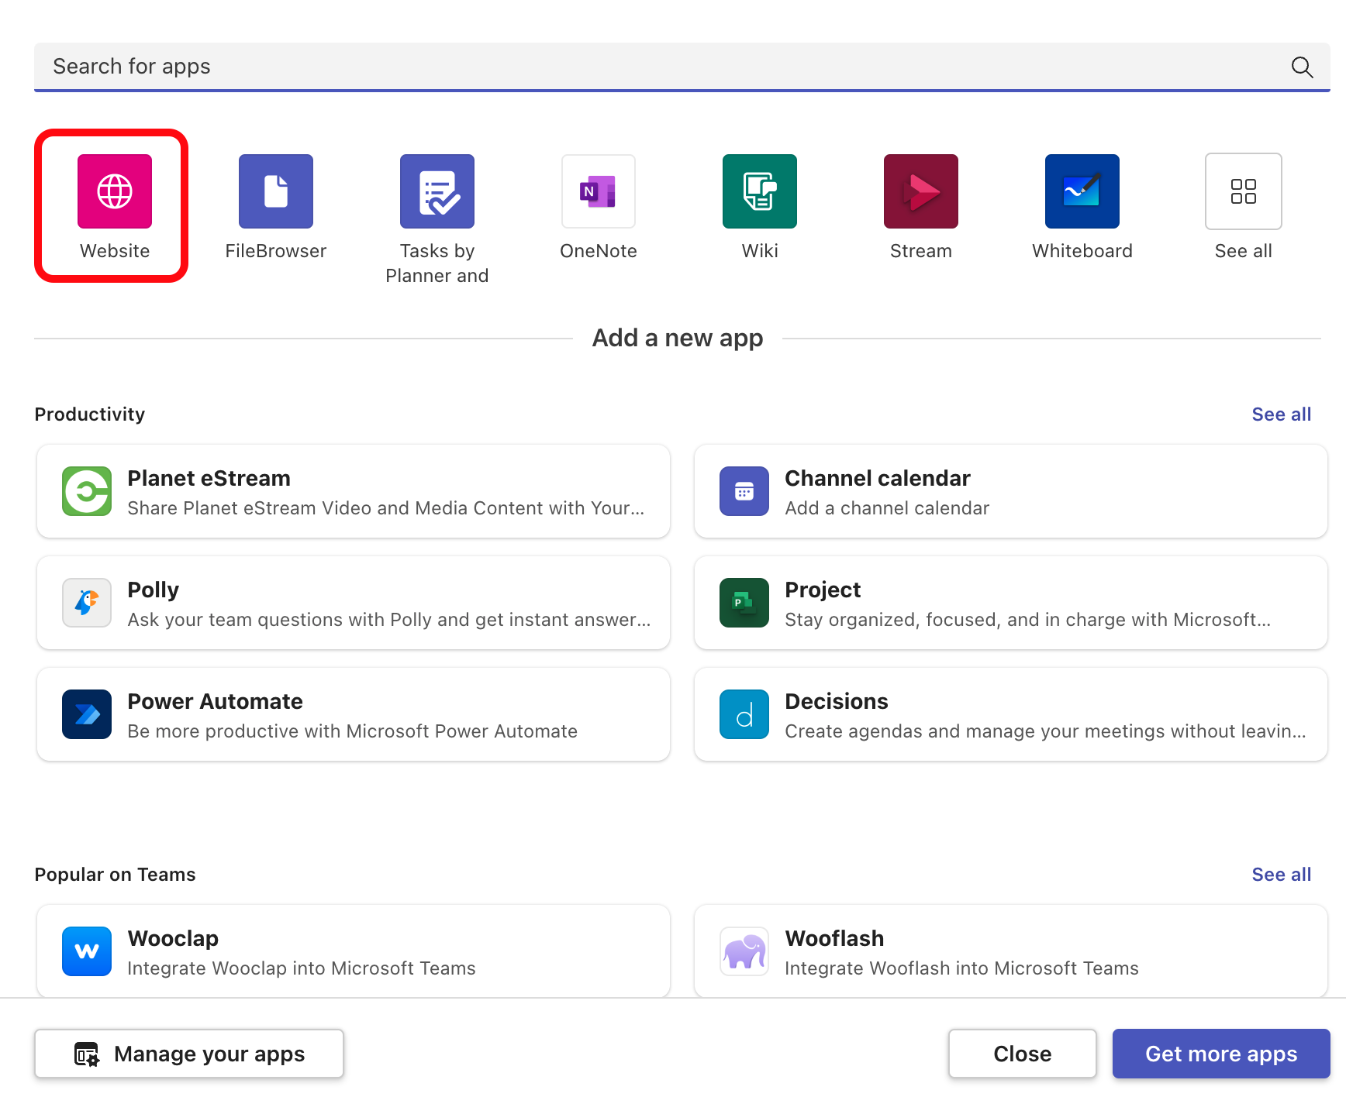Click the Get more apps button

pos(1221,1054)
